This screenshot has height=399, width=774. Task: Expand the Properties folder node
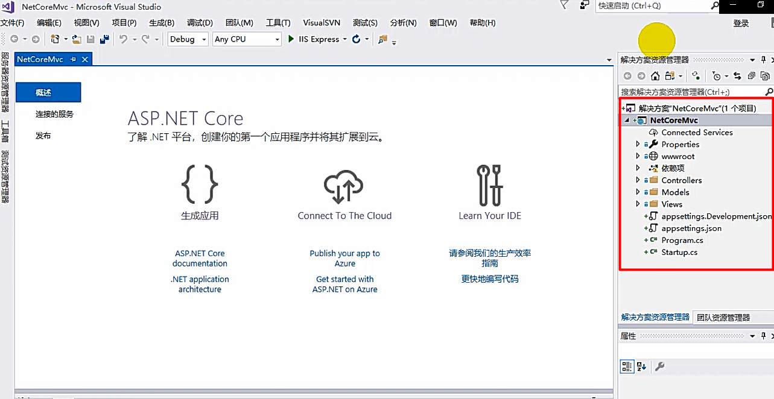click(x=638, y=144)
